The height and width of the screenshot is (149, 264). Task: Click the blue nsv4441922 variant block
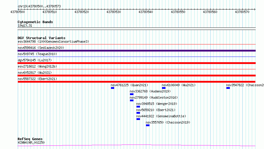pos(138,119)
